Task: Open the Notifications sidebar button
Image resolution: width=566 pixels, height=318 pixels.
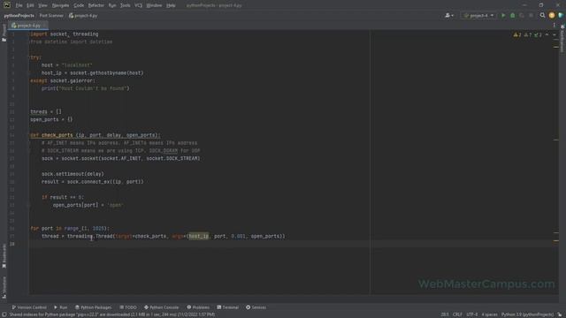Action: point(562,38)
